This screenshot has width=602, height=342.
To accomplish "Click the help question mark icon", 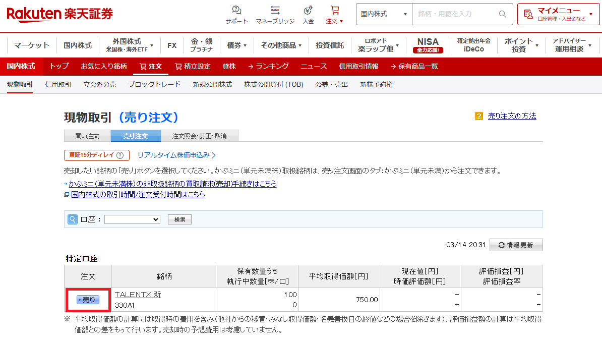I will (479, 116).
